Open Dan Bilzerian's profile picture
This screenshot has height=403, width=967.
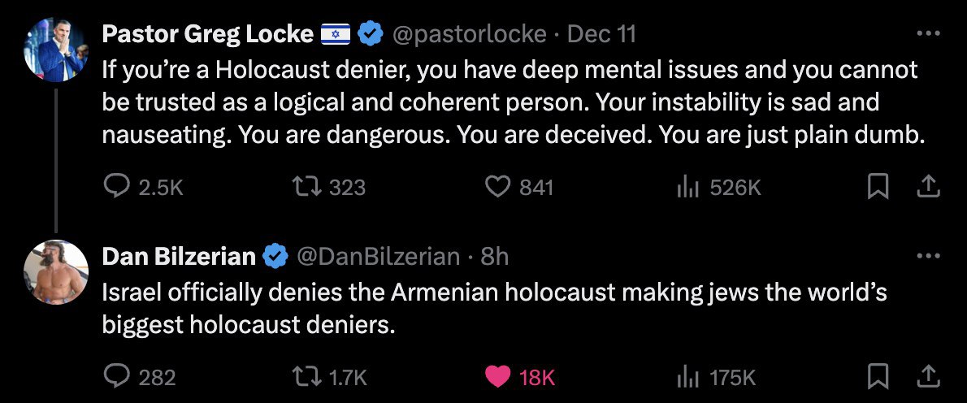56,273
